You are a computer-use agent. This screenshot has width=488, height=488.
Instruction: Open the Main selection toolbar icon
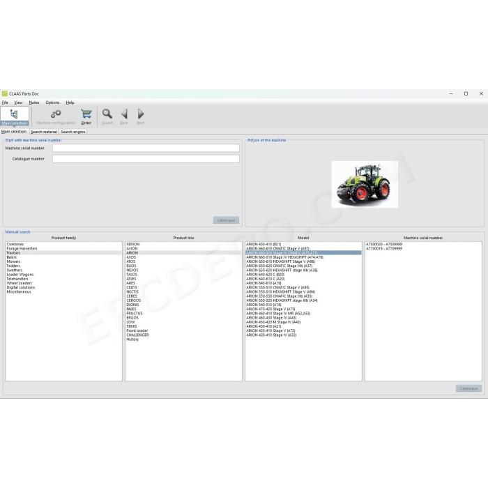click(15, 116)
